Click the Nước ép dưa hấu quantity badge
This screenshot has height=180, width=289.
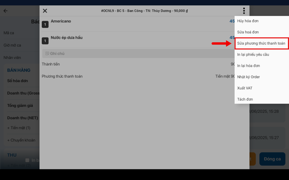coord(45,41)
